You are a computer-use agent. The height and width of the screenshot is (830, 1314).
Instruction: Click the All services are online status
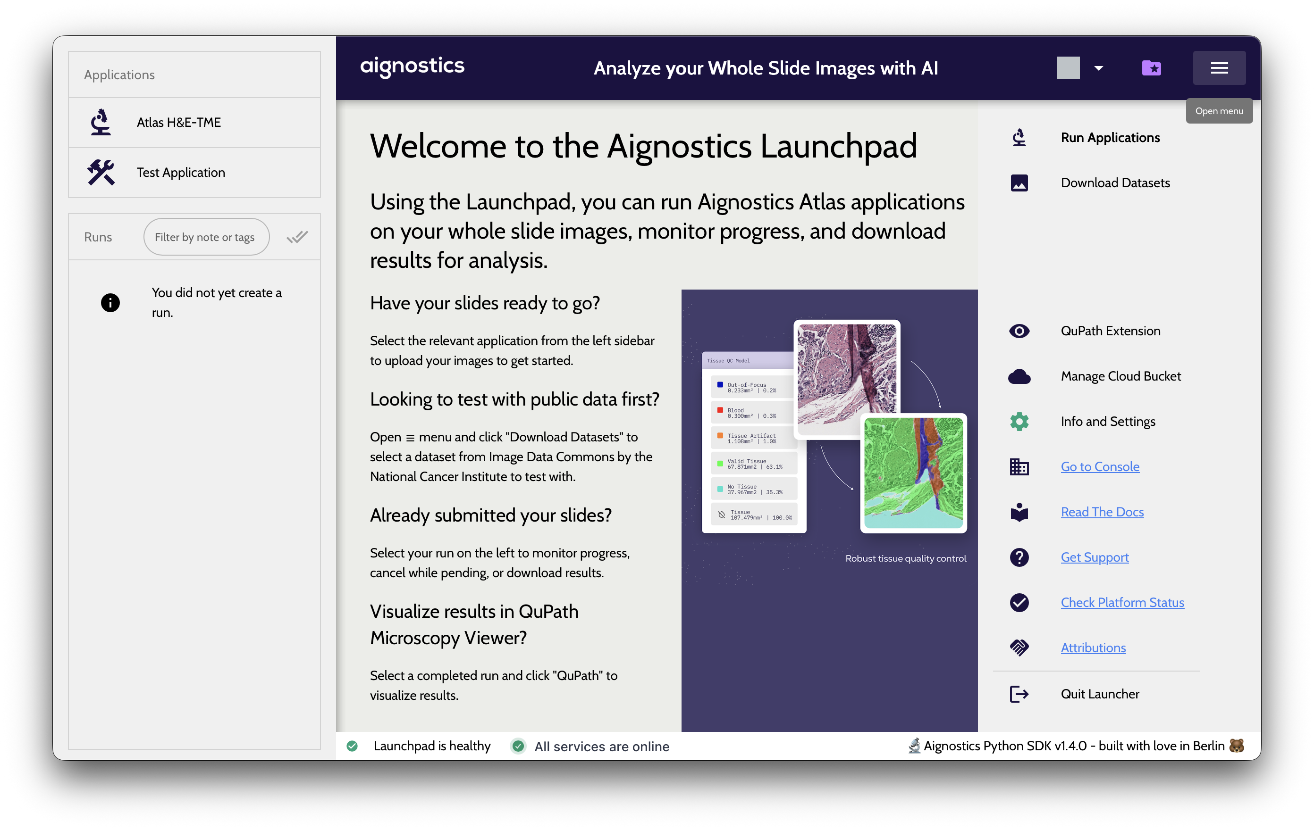[x=601, y=746]
